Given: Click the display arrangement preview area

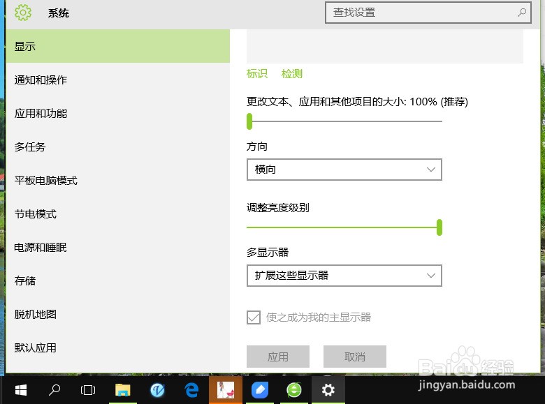Looking at the screenshot, I should tap(385, 47).
